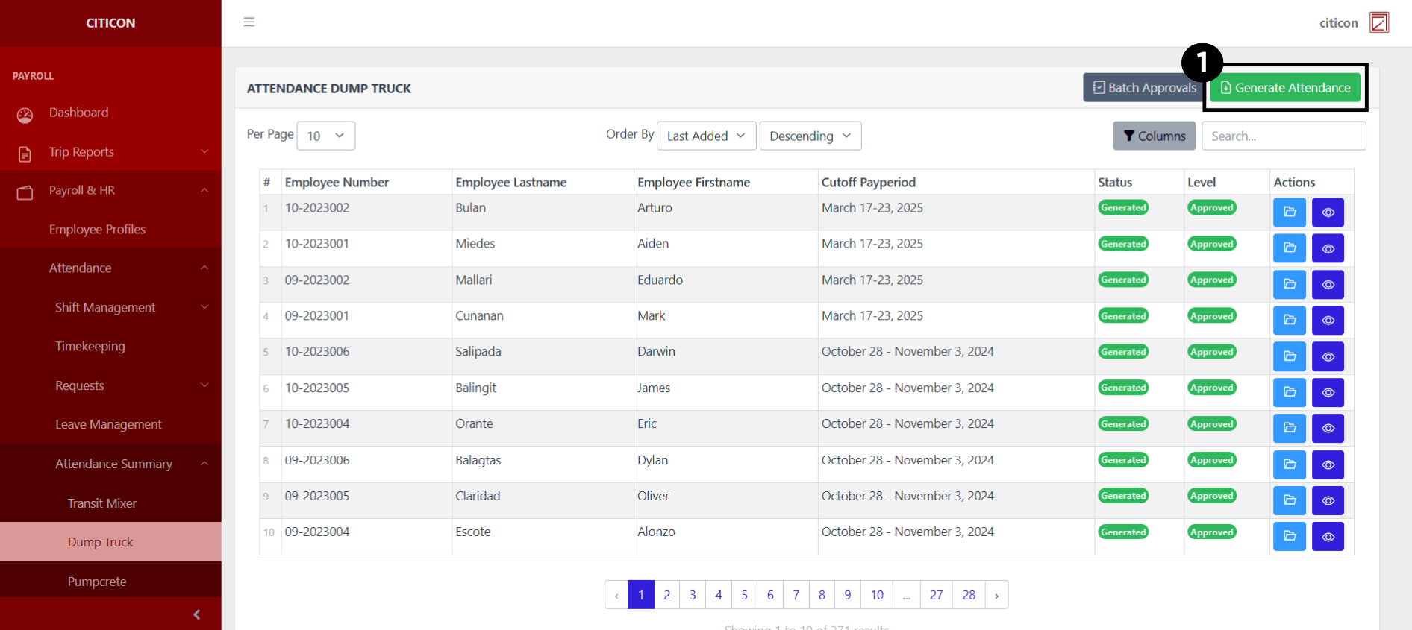1412x630 pixels.
Task: Click Generate Attendance button
Action: (x=1285, y=88)
